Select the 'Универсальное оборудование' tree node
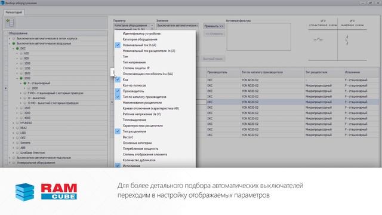382x215 pixels. tap(36, 162)
